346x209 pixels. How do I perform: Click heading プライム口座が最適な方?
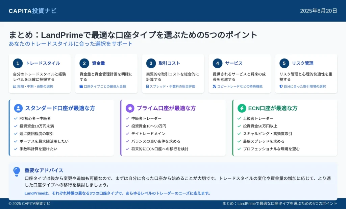(166, 108)
